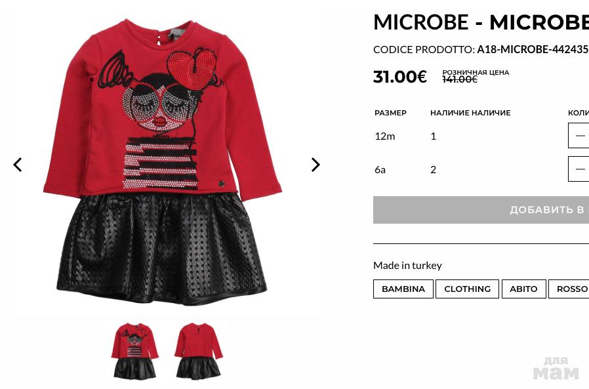
Task: Click the MICROBE product title heading
Action: coord(481,22)
